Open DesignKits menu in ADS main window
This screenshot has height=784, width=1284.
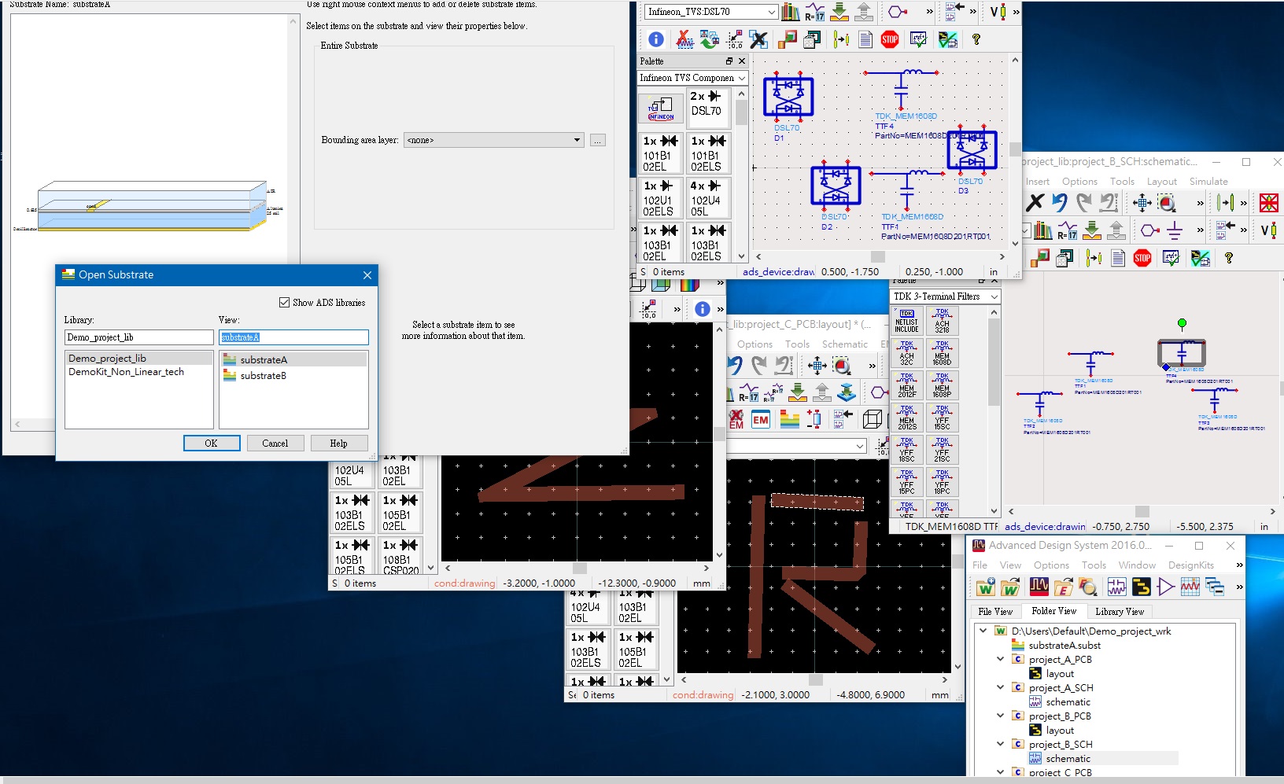point(1191,565)
